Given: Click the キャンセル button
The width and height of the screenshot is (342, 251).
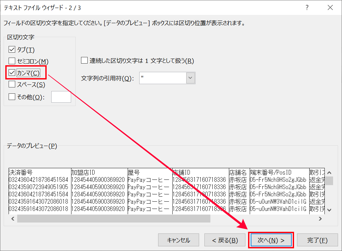Looking at the screenshot, I should [179, 240].
